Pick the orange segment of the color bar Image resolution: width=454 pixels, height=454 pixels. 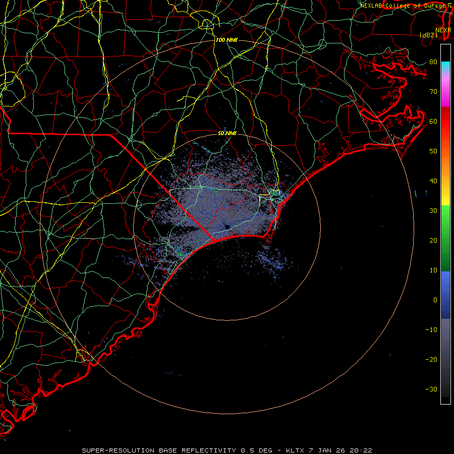coord(445,166)
